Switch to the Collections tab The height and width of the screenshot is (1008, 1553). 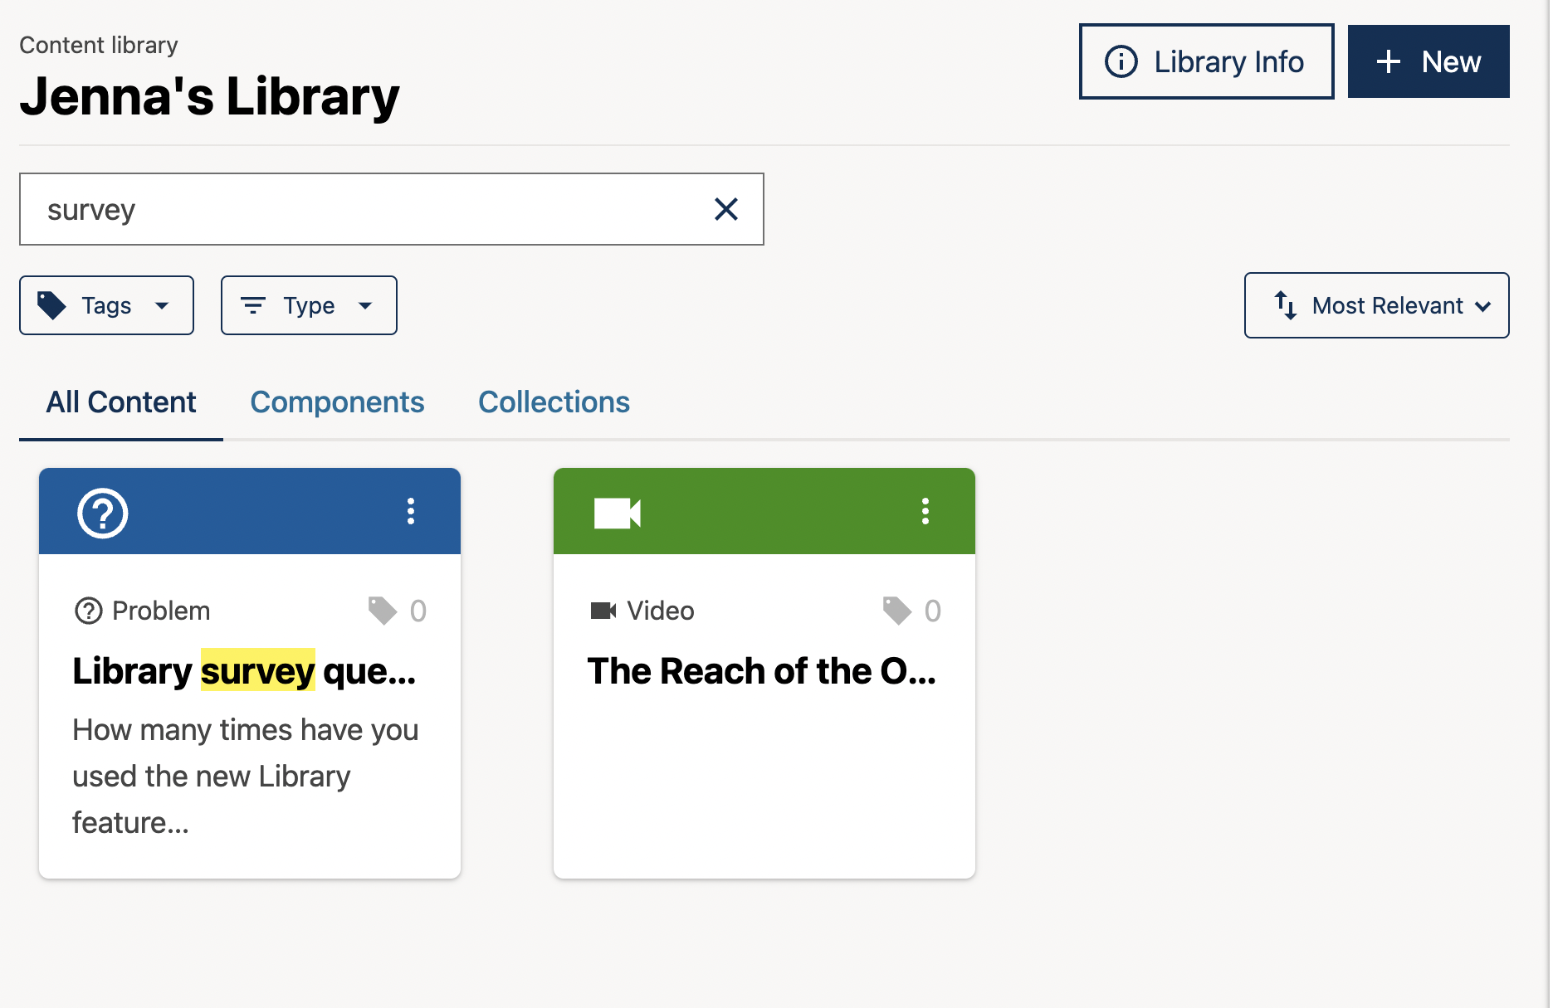[553, 402]
